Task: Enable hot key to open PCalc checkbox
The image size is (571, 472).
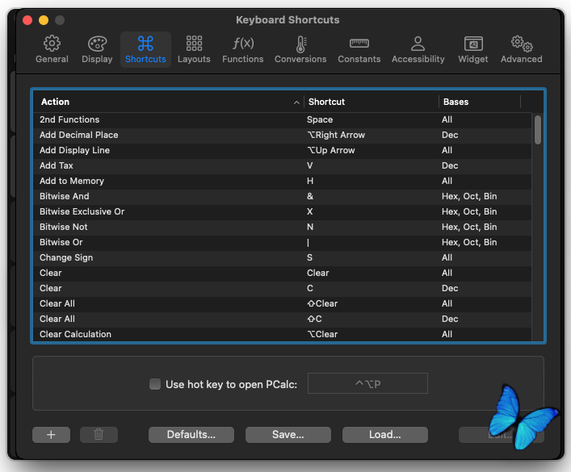Action: tap(155, 384)
